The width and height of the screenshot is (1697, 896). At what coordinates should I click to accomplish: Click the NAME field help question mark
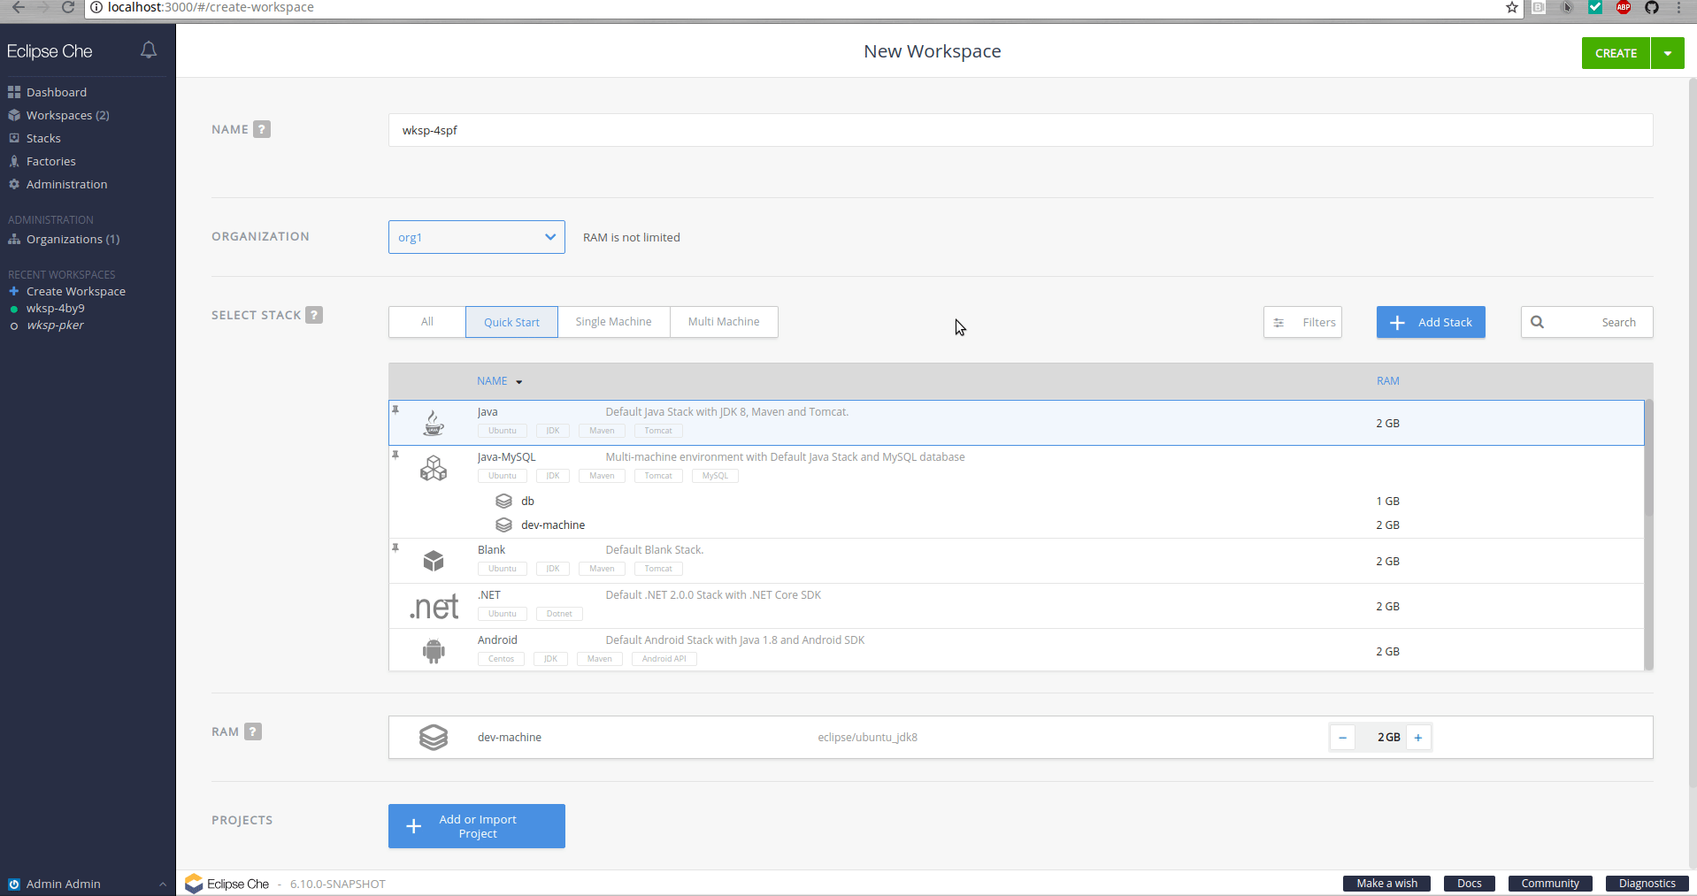click(262, 129)
